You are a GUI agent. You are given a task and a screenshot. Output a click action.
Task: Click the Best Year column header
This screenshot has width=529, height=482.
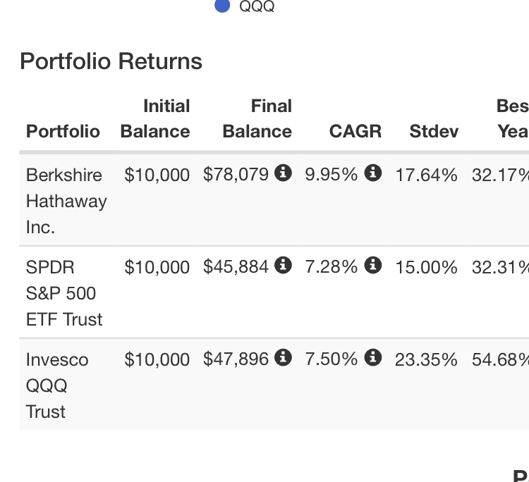pyautogui.click(x=512, y=118)
